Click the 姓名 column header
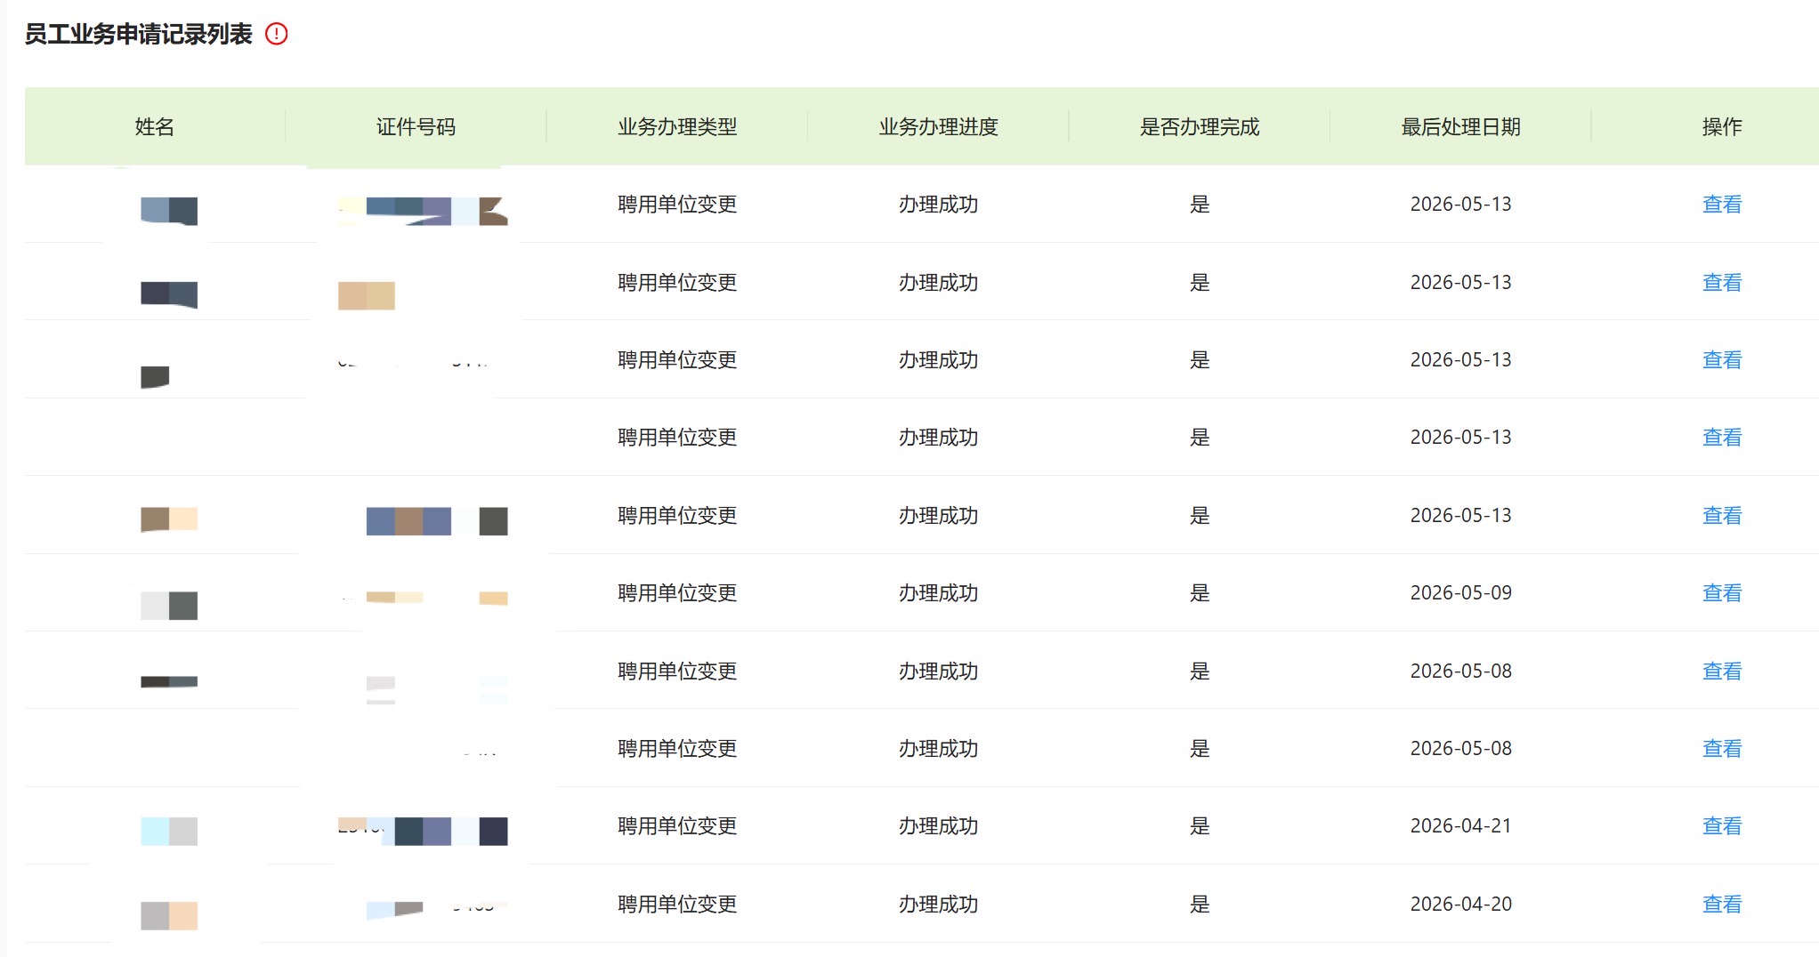This screenshot has width=1819, height=957. point(155,127)
